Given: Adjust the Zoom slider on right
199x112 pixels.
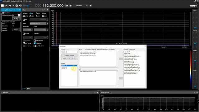Looking at the screenshot, I should (x=195, y=28).
